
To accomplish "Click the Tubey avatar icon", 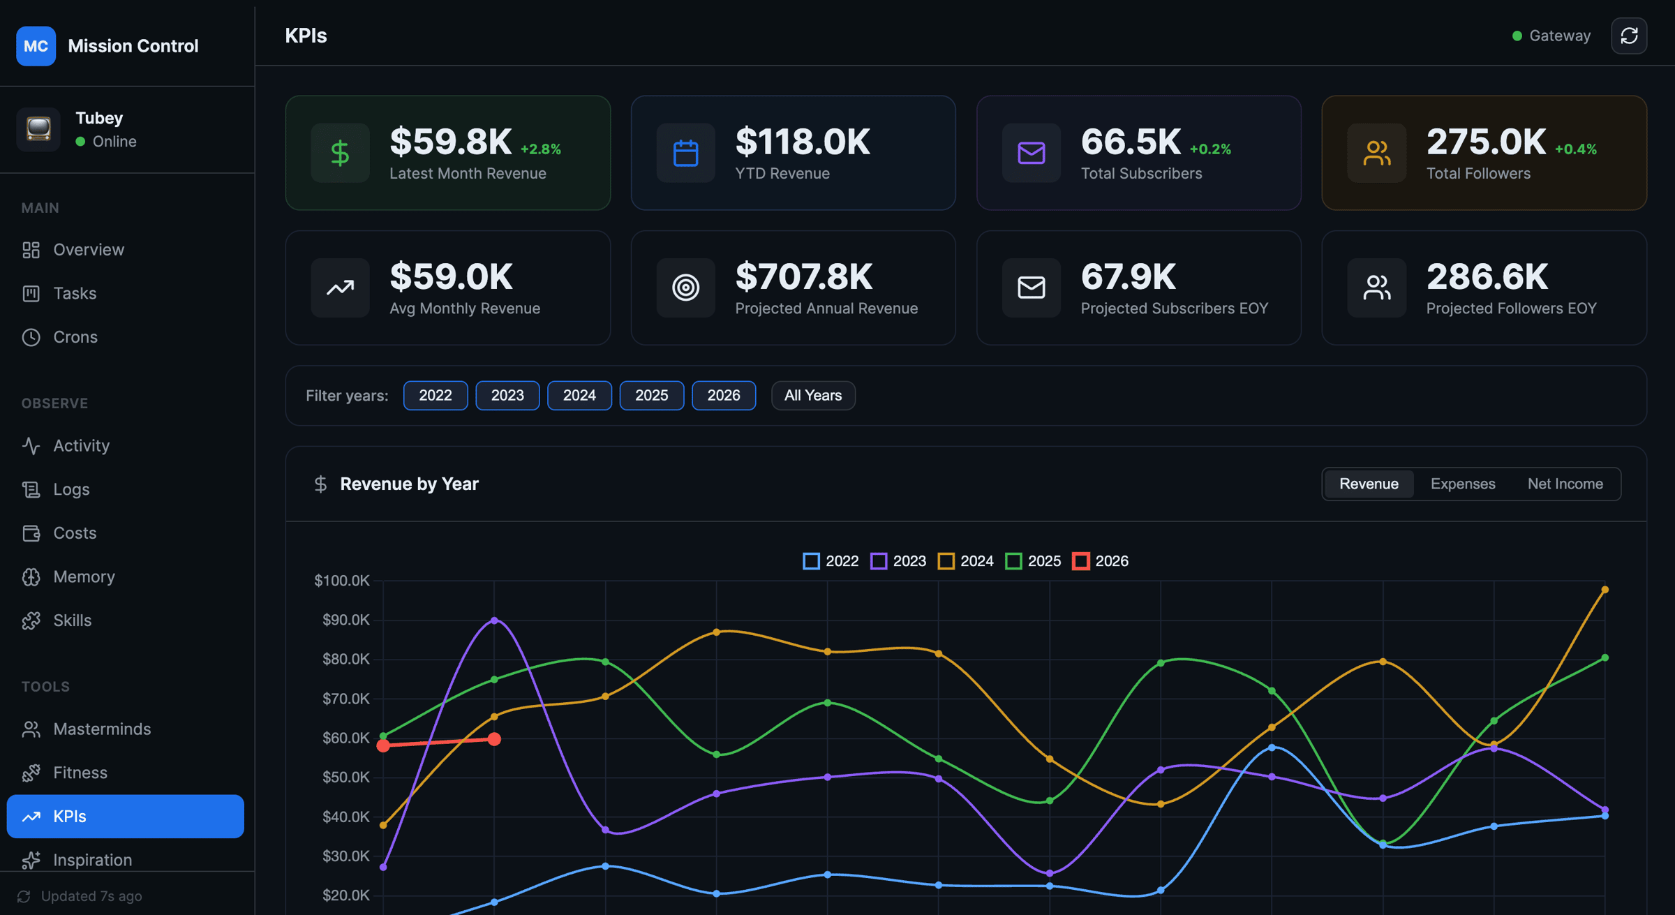I will 38,129.
